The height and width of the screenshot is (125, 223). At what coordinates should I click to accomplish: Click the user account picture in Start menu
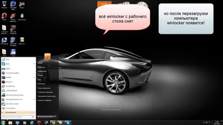tap(47, 57)
